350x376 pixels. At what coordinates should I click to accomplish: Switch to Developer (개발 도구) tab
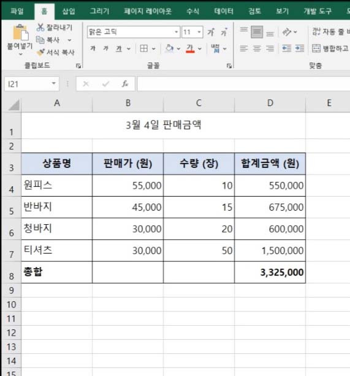point(318,11)
